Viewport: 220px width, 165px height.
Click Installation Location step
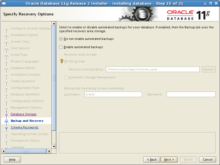(x=26, y=75)
